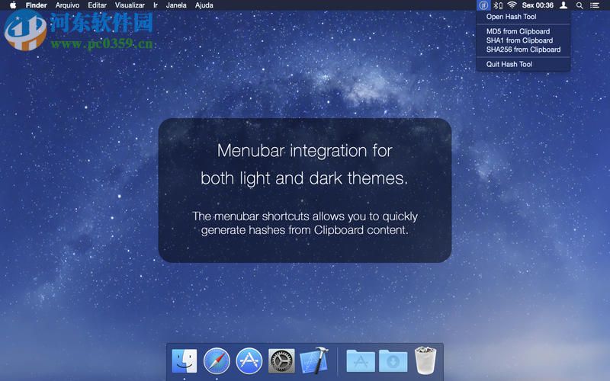
Task: Open the Trash in the Dock
Action: coord(425,360)
